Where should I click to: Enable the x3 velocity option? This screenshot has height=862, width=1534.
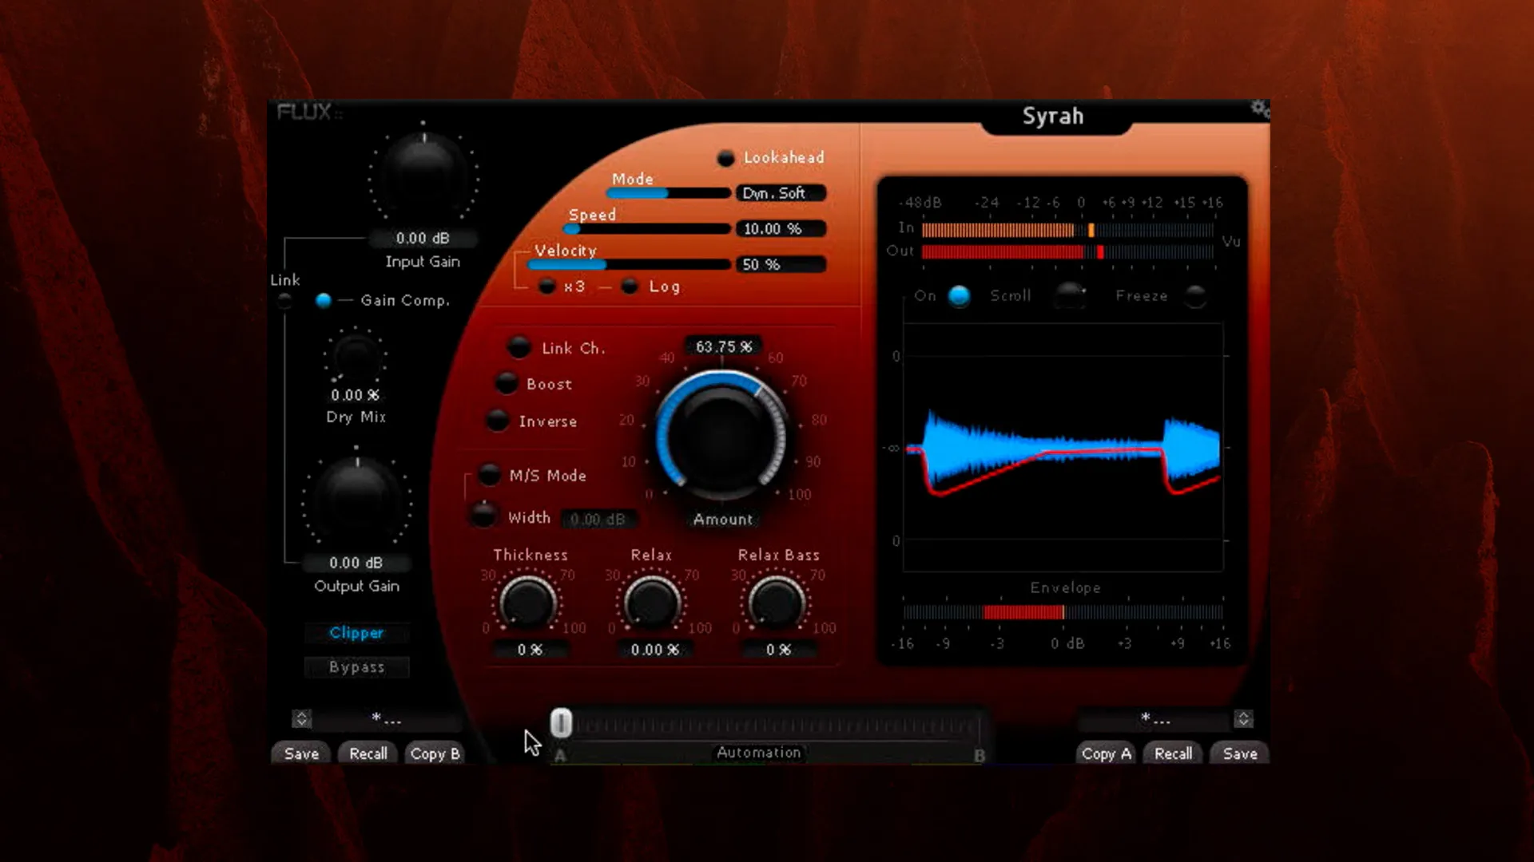click(546, 287)
